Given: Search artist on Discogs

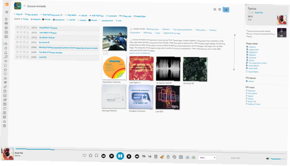Looking at the screenshot, I should [48, 19].
